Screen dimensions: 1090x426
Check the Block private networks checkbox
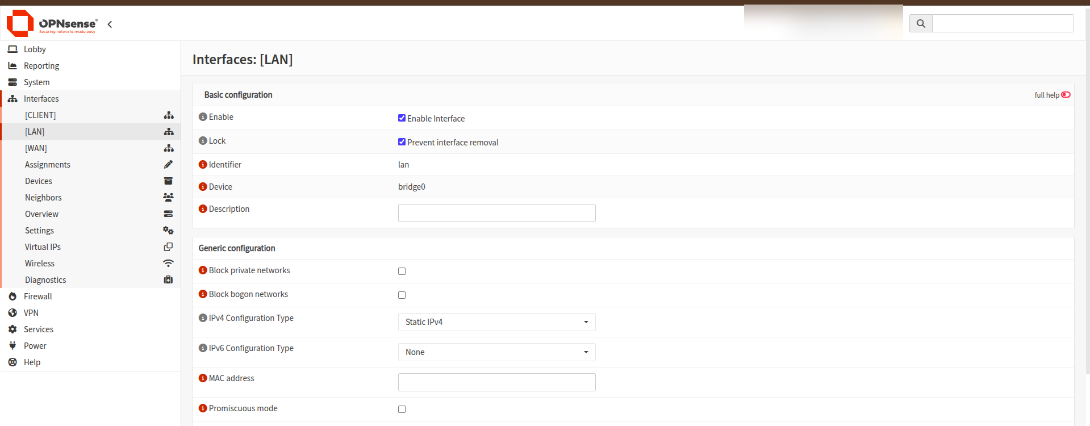tap(402, 272)
